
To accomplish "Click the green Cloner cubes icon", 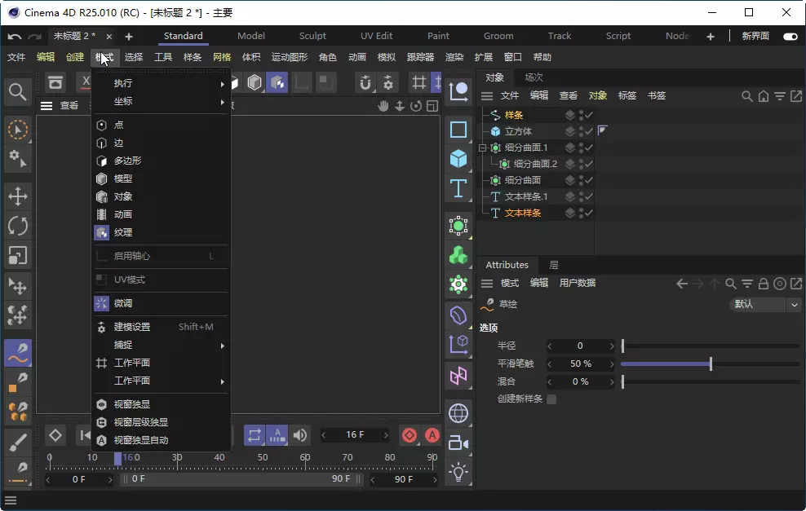I will [x=458, y=255].
